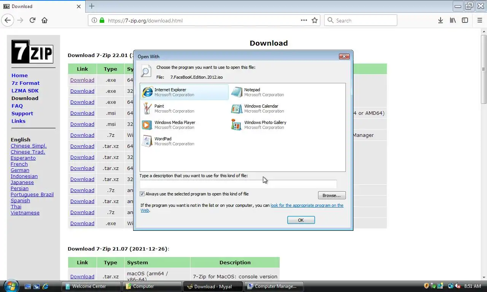
Task: Open the downloads arrow in toolbar
Action: 440,21
